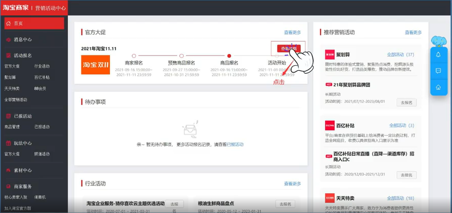The image size is (452, 213).
Task: Click 查看更多 in the 行业活动 panel
Action: click(292, 183)
